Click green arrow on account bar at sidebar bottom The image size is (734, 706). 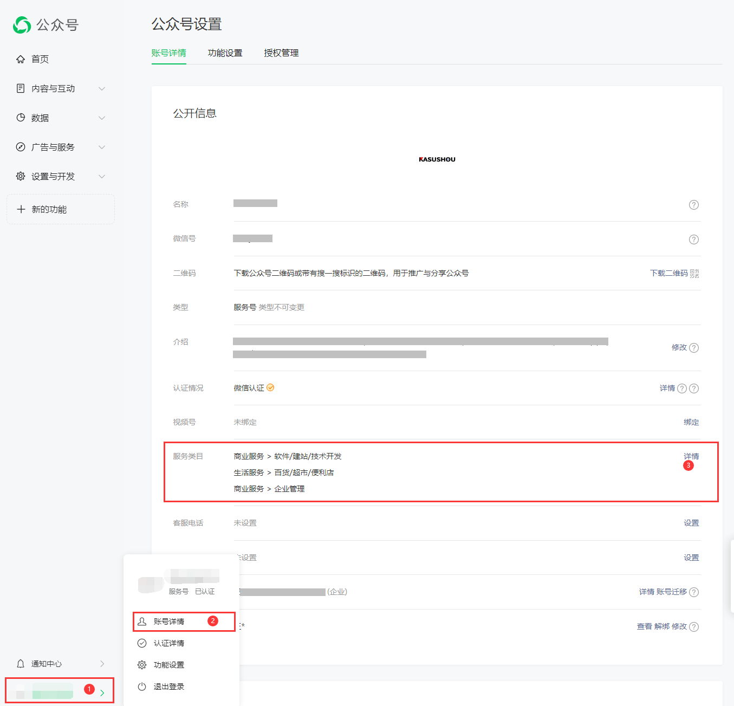[102, 692]
